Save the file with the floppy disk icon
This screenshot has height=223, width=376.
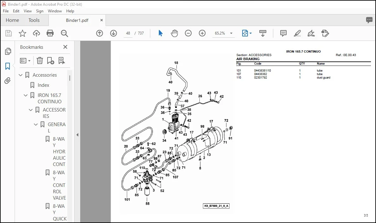[9, 33]
